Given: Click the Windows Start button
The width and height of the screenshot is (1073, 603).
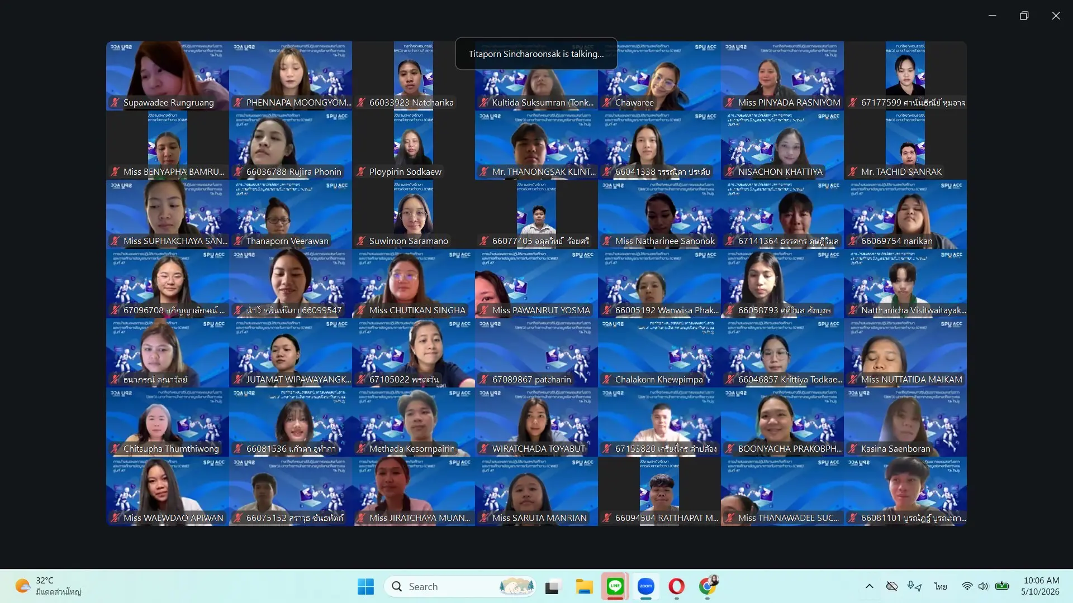Looking at the screenshot, I should point(365,586).
